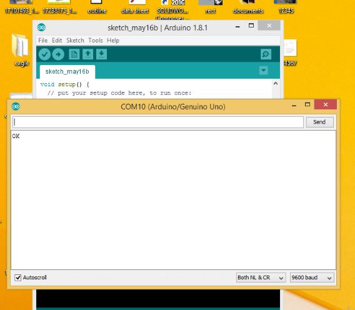355x310 pixels.
Task: Click the 'void setup() {' code line
Action: [x=65, y=84]
